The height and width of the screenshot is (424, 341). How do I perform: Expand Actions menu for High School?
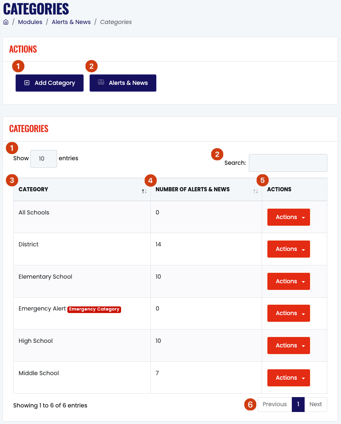289,345
